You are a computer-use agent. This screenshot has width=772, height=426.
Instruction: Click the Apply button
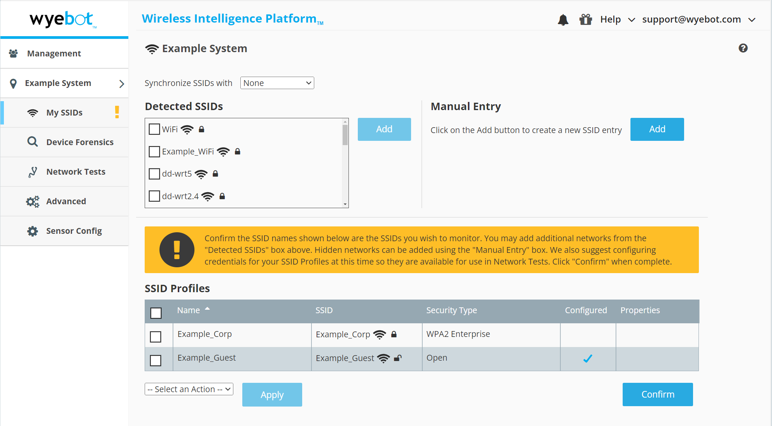pos(272,394)
